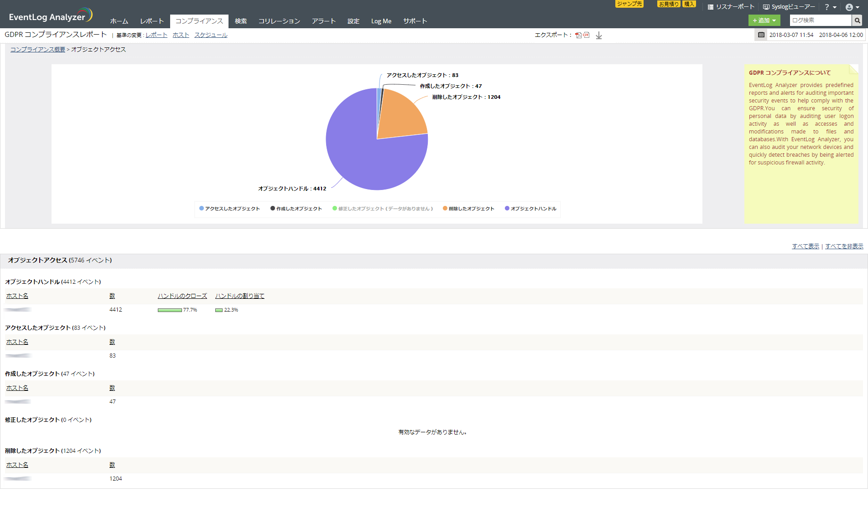Expand the green 追加 dropdown
868x507 pixels.
click(x=764, y=20)
